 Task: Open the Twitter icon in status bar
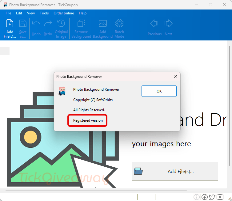tap(212, 197)
